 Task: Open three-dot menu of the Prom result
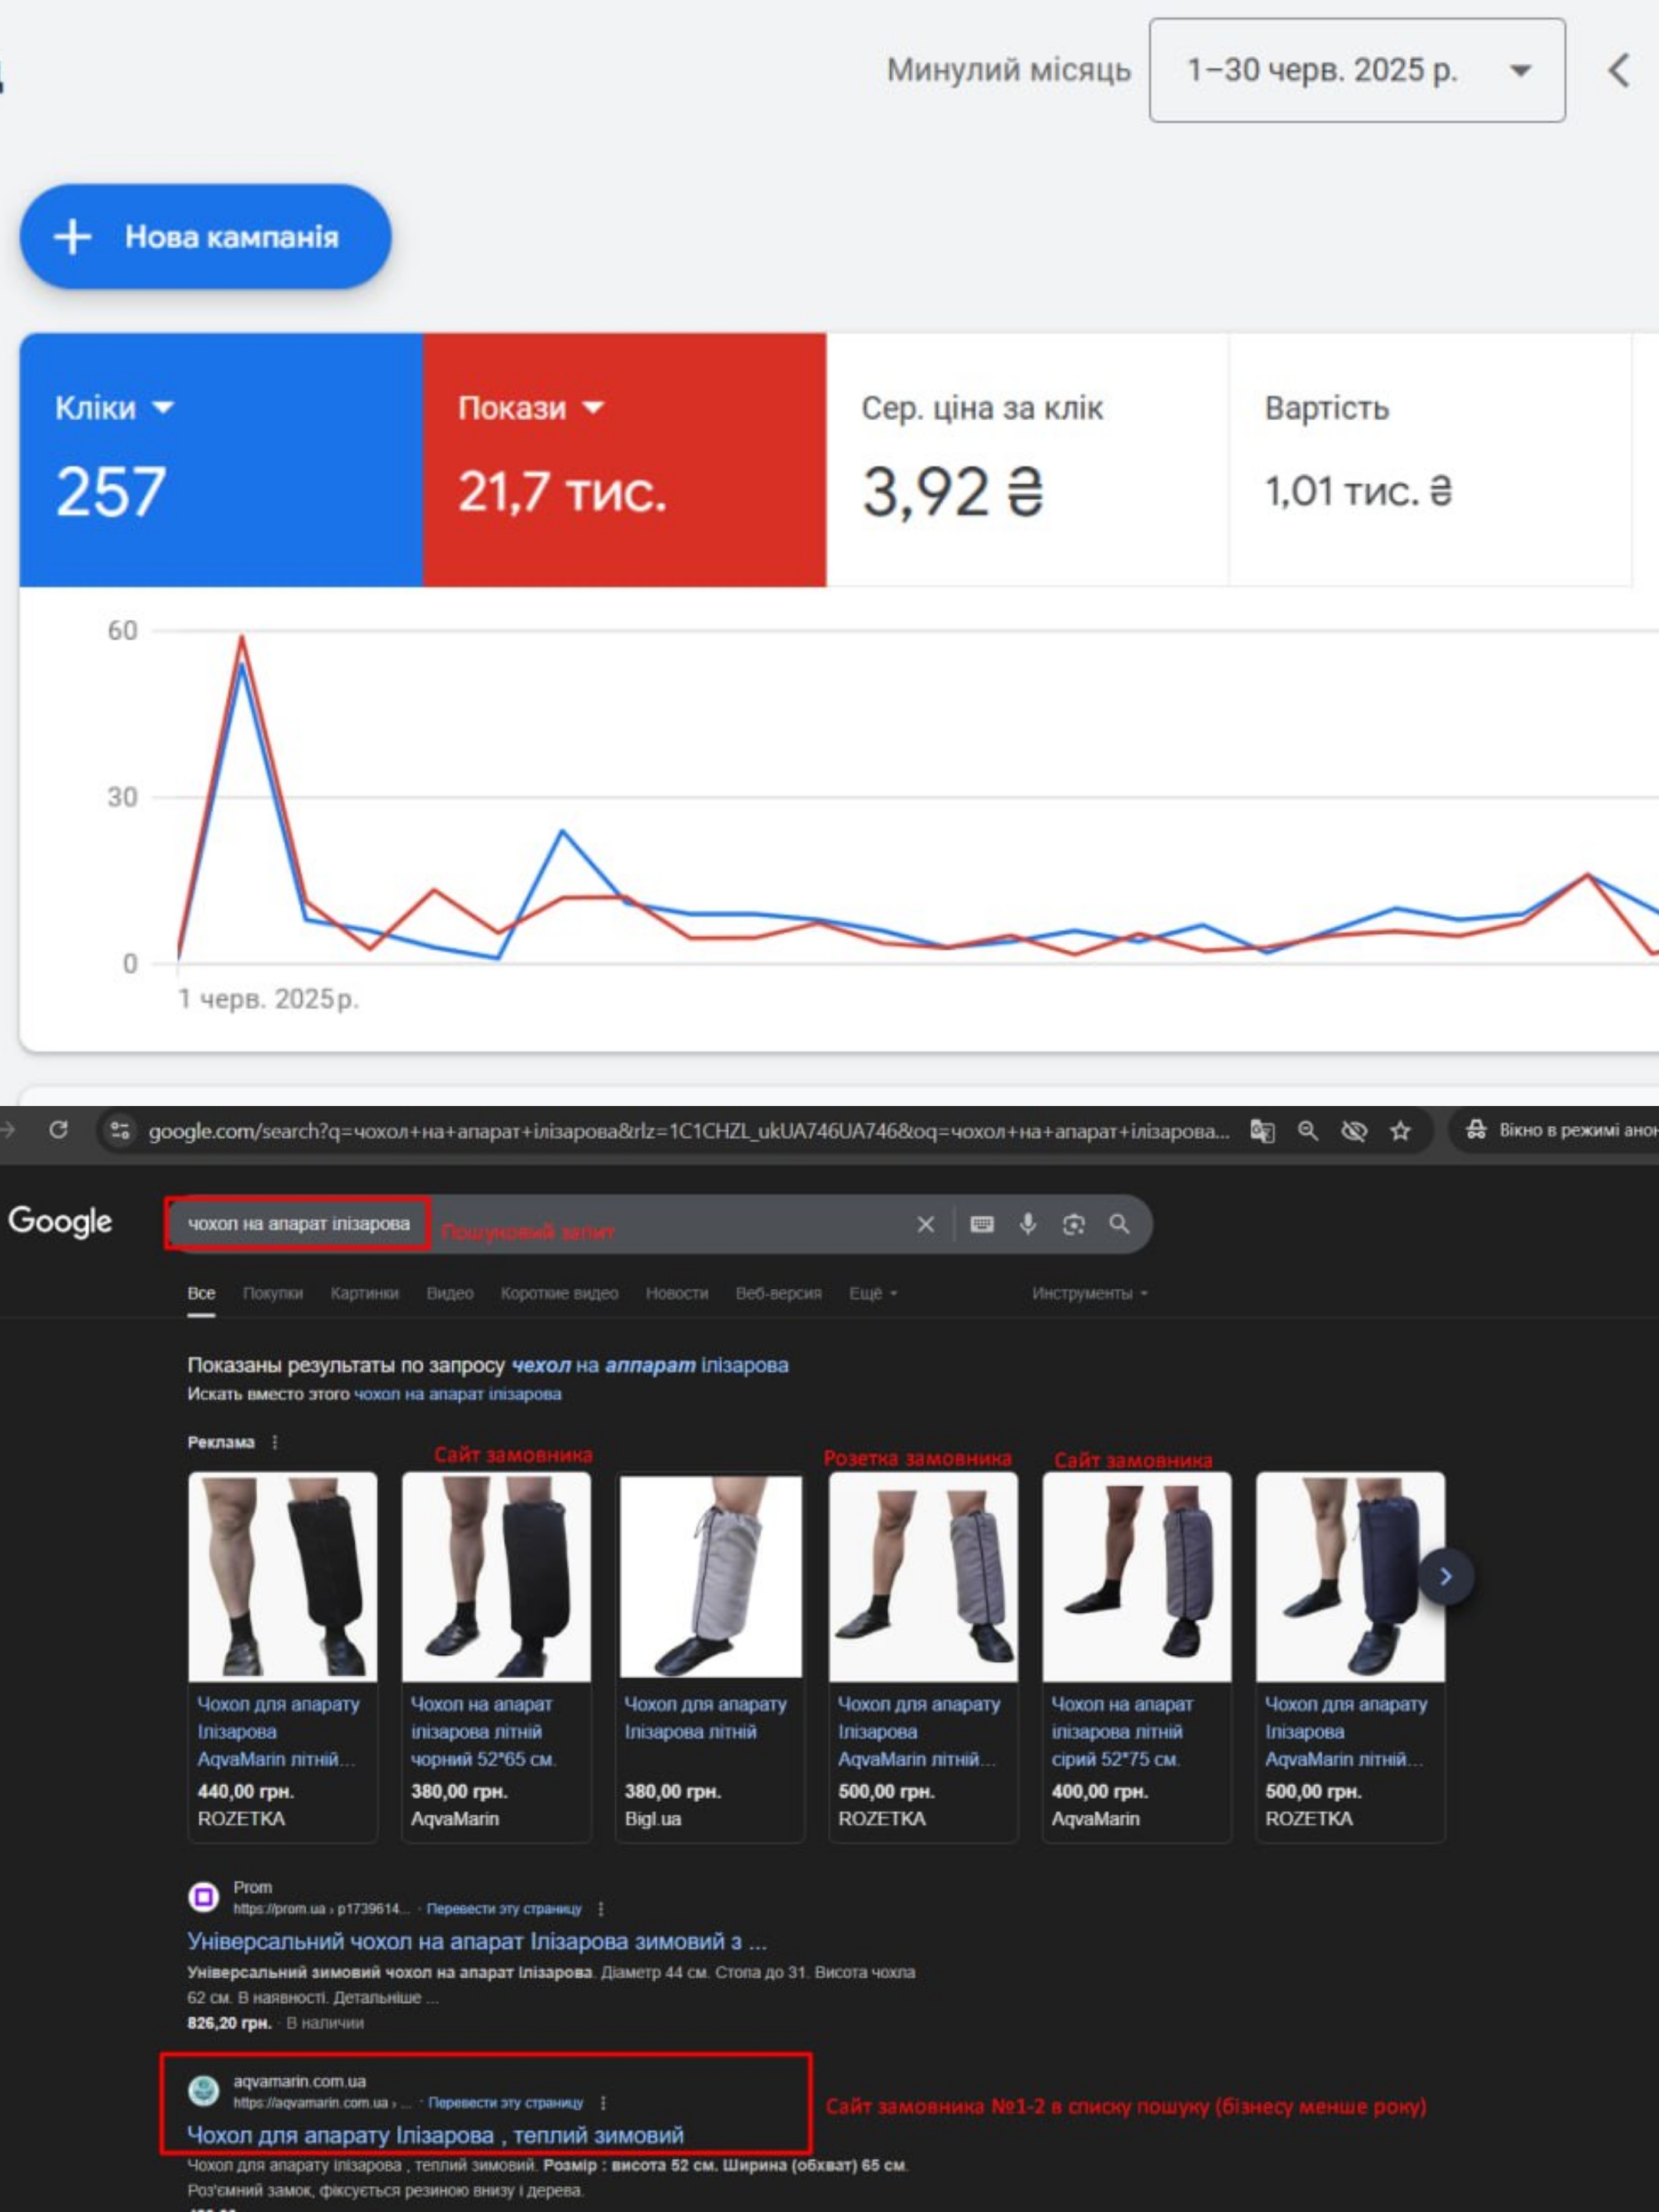[601, 1909]
